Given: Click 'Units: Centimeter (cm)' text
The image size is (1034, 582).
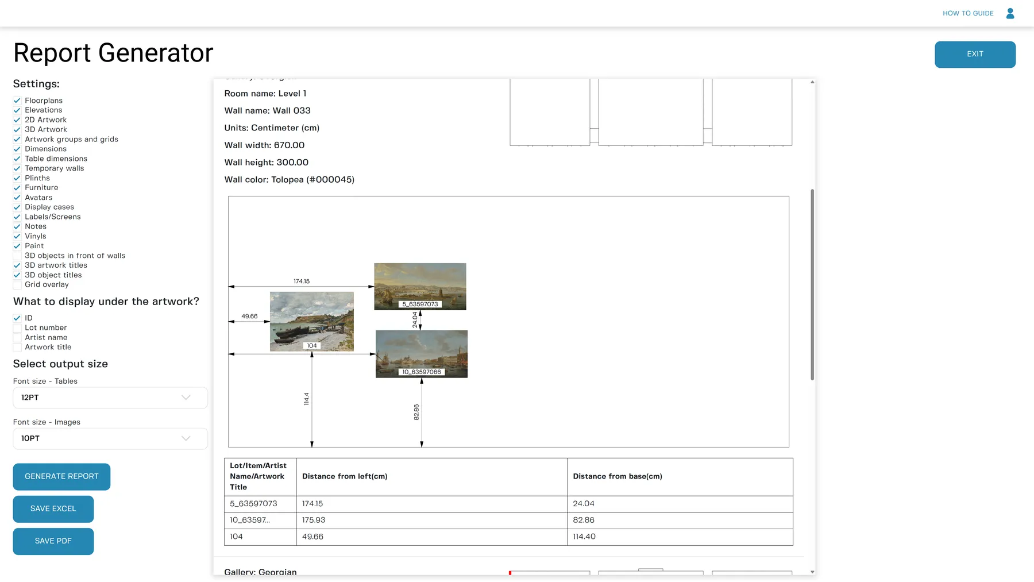Looking at the screenshot, I should (272, 128).
